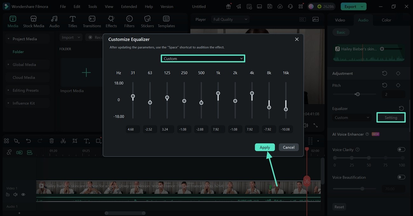The image size is (413, 216).
Task: Add keyframe for Pitch diamond icon
Action: click(398, 85)
